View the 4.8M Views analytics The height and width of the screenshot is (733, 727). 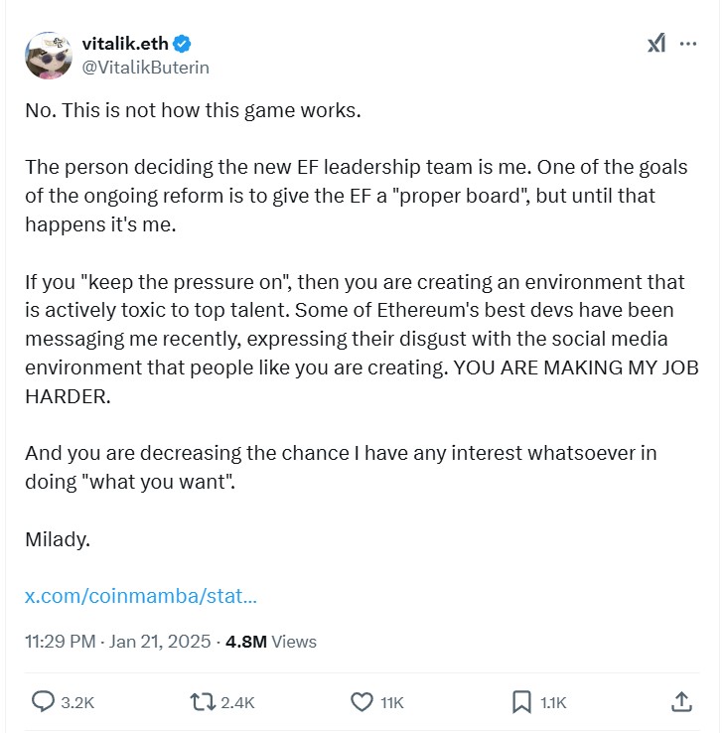(271, 642)
